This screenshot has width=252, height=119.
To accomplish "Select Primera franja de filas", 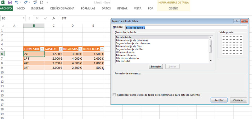I will click(x=162, y=46).
